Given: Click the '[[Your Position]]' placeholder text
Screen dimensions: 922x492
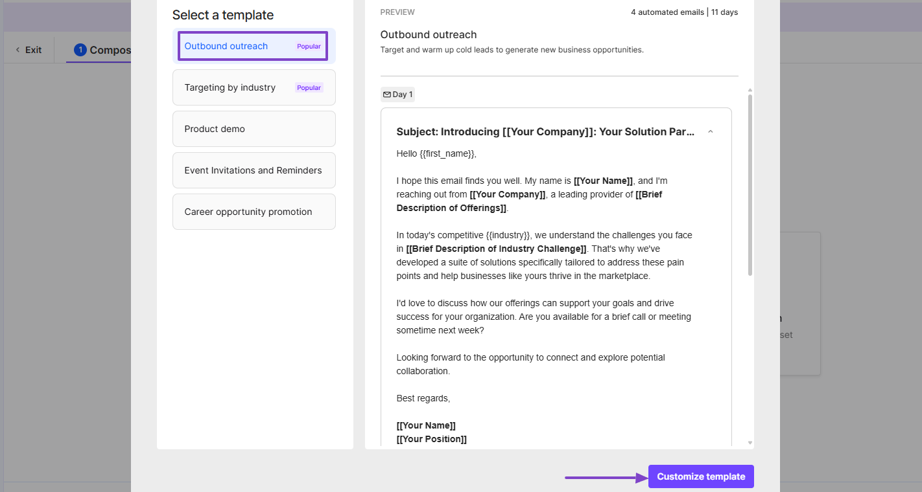Looking at the screenshot, I should [431, 439].
